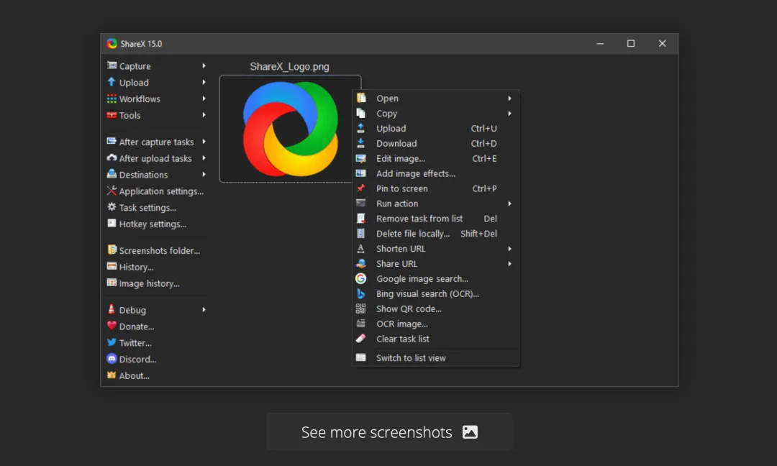777x466 pixels.
Task: Click the red pin icon for Pin to screen
Action: point(360,188)
